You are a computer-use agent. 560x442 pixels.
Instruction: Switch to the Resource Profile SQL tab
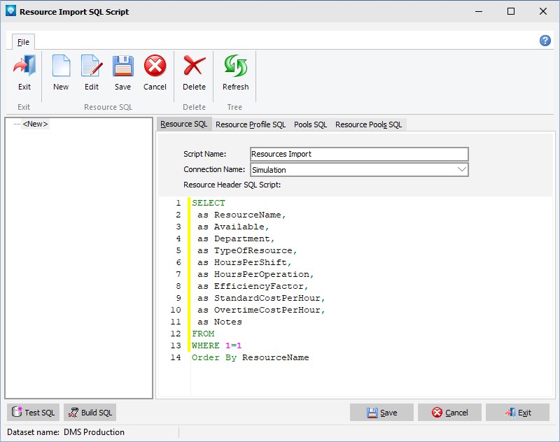point(251,124)
